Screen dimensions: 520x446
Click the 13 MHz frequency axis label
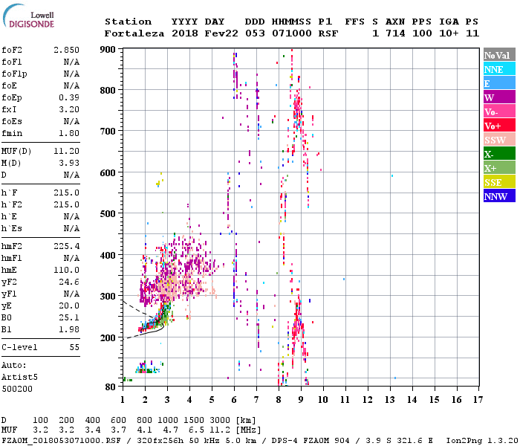[390, 400]
